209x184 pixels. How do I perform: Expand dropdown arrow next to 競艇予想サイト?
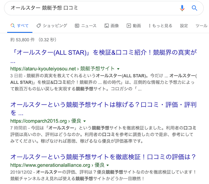118,69
